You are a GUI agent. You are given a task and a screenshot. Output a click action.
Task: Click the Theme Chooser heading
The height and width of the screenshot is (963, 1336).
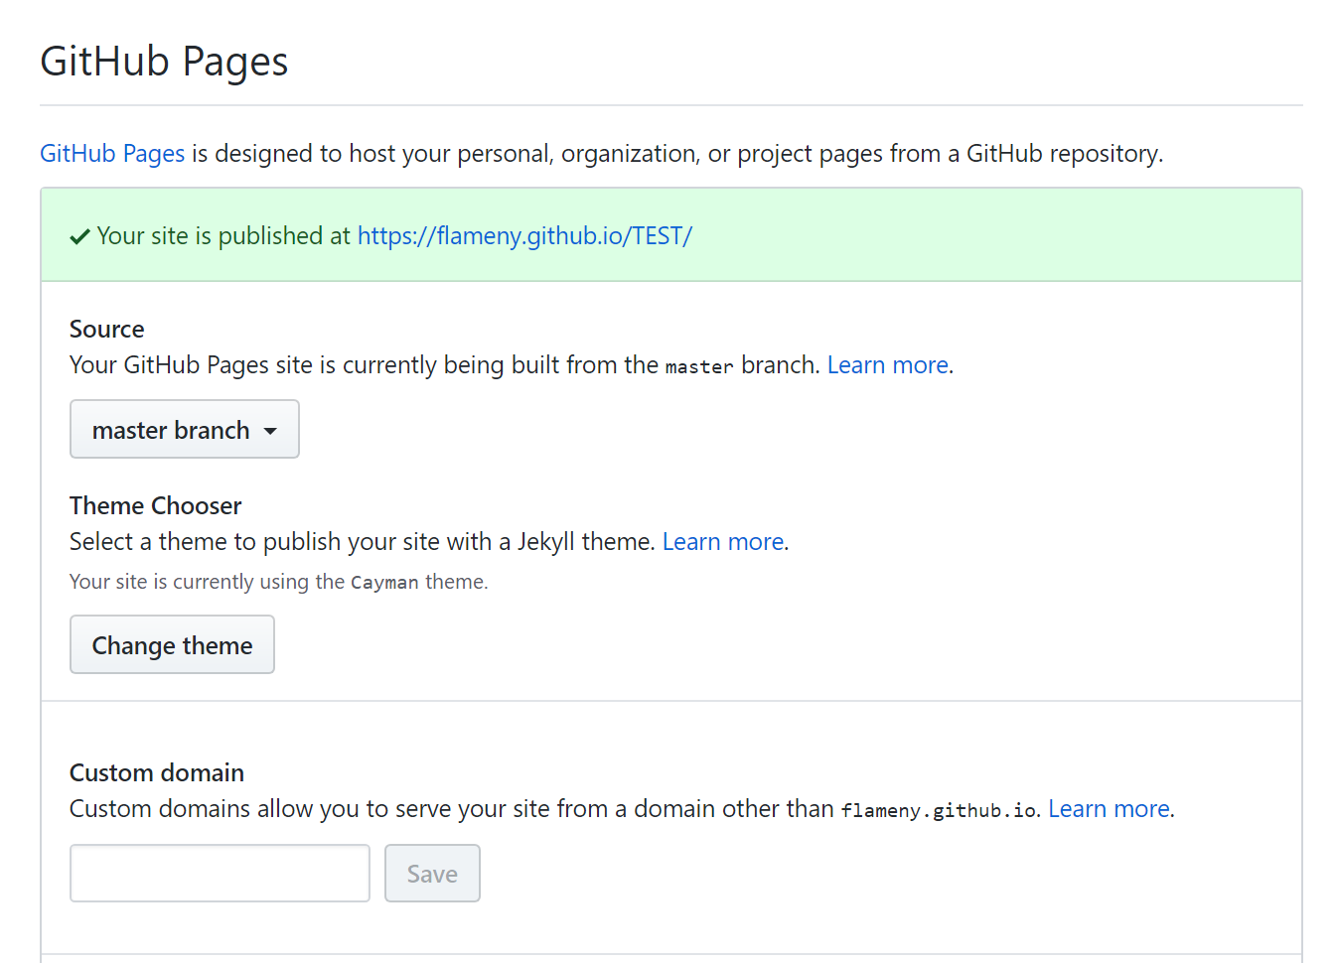point(156,506)
